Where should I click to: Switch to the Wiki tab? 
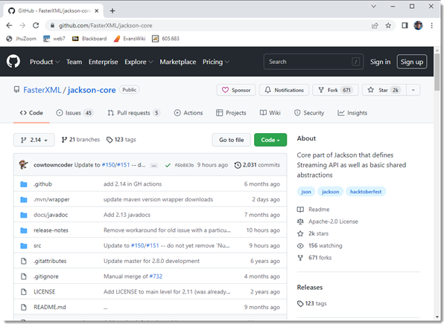click(270, 113)
